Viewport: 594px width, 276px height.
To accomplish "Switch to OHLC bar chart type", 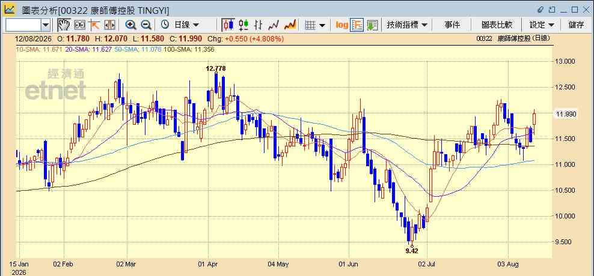I will [259, 25].
